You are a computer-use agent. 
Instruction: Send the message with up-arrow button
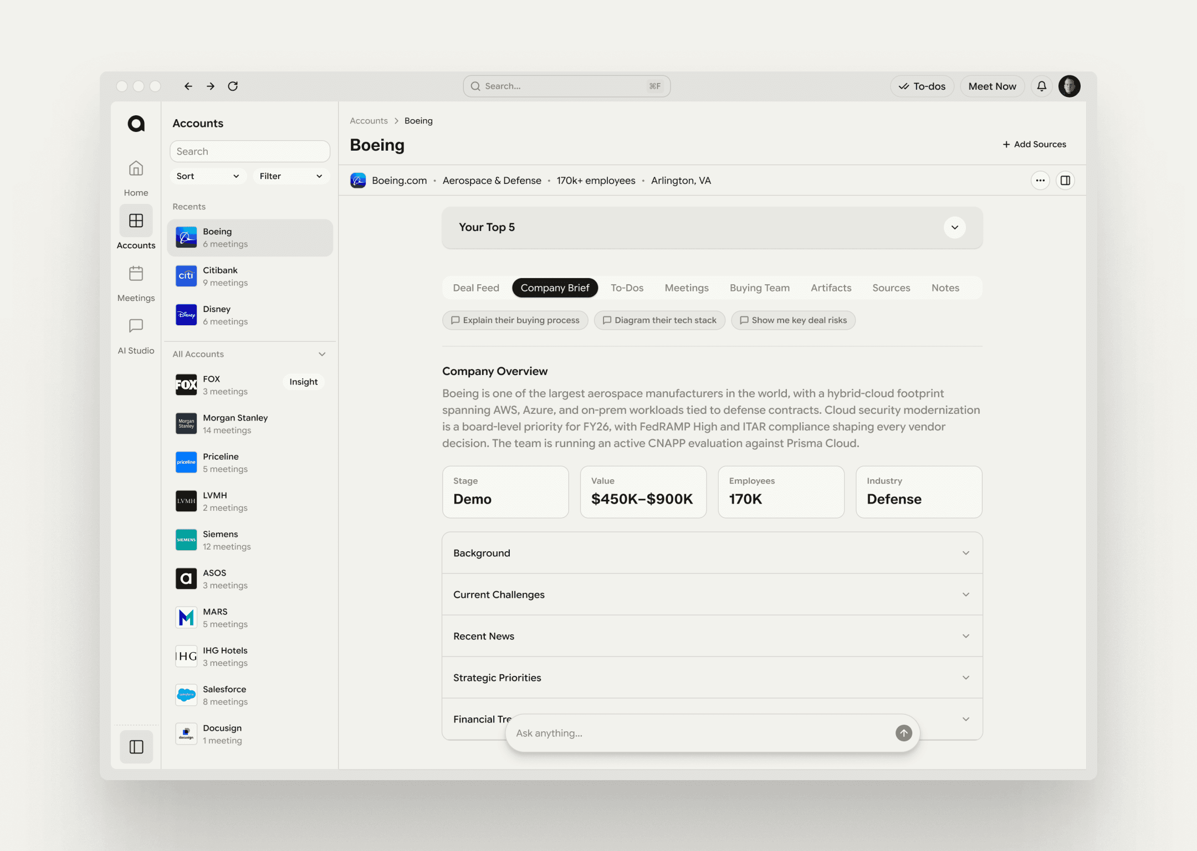pos(904,733)
